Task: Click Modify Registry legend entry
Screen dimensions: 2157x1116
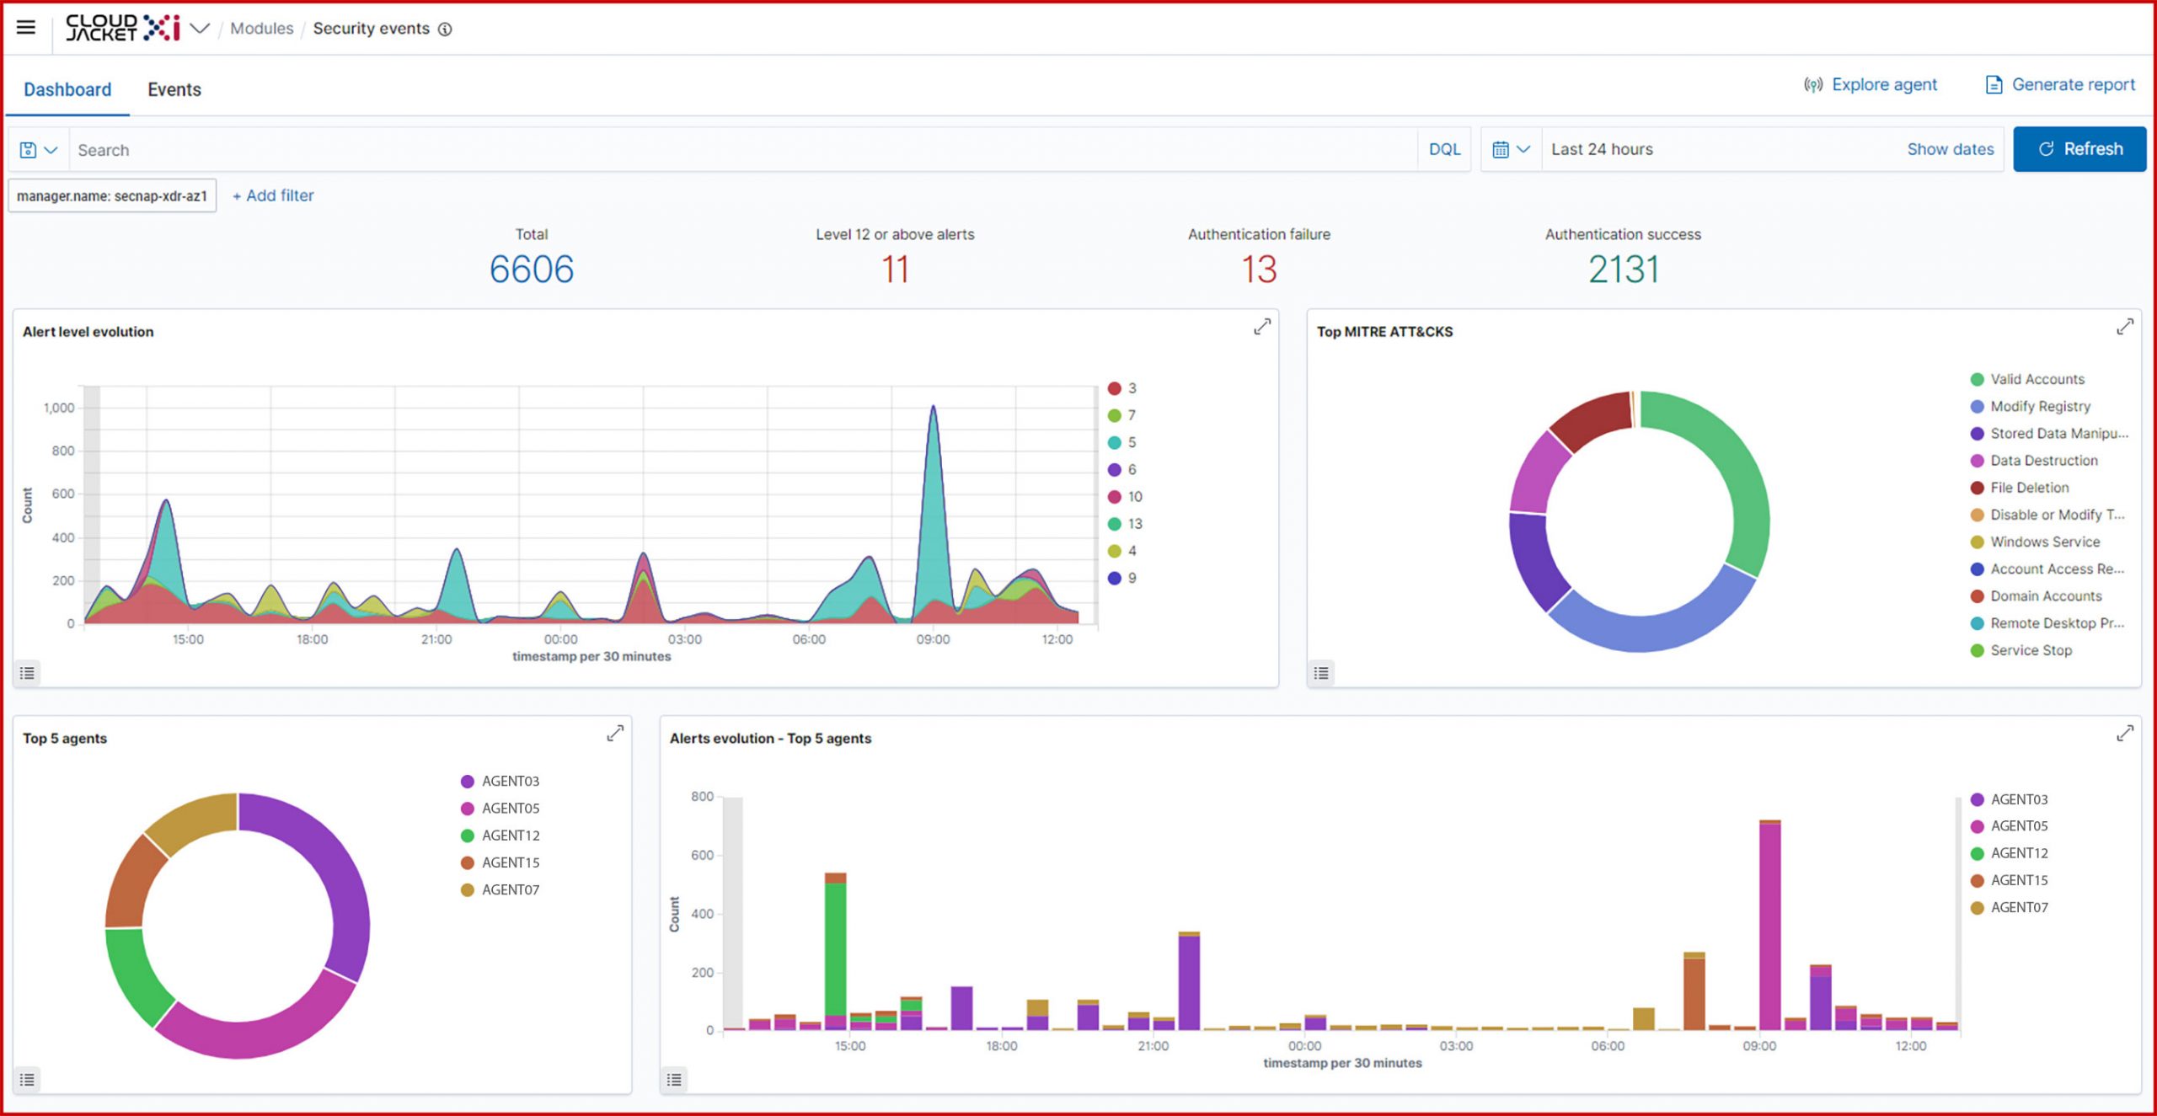Action: pos(2031,406)
